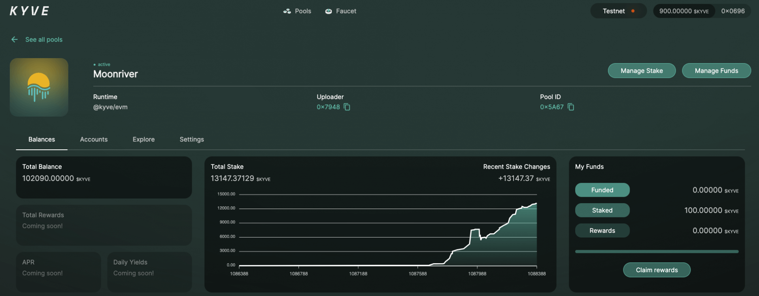Copy the Pool ID 0x5A67
Screen dimensions: 759x296
571,107
